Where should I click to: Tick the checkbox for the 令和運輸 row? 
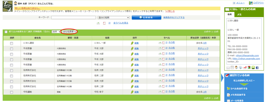11,92
